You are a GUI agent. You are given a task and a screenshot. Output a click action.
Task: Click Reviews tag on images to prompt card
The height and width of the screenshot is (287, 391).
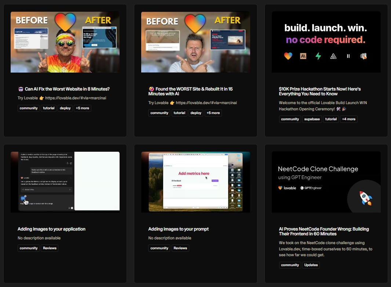click(x=180, y=248)
